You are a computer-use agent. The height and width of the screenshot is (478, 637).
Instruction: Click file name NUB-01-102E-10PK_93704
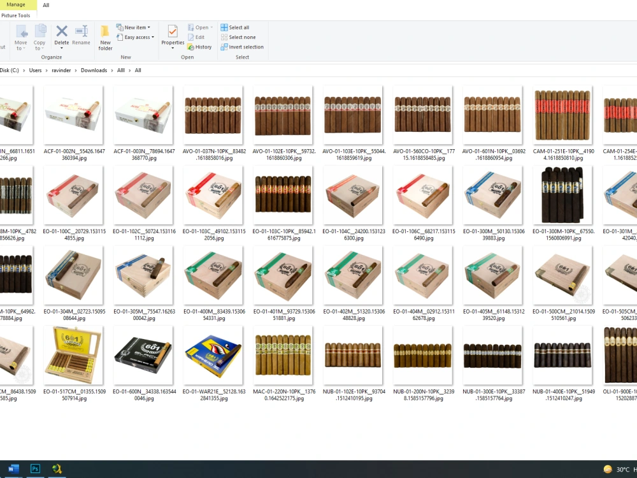(354, 395)
